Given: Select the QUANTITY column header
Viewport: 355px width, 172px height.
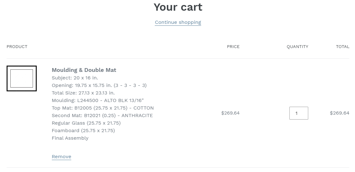Looking at the screenshot, I should point(298,47).
